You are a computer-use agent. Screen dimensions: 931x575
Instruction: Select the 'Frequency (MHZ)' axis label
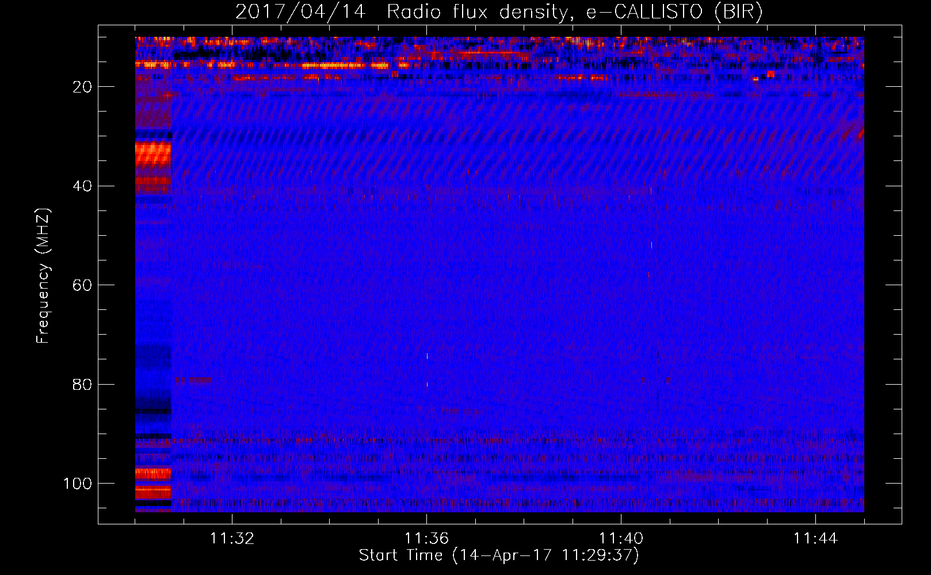click(x=43, y=276)
